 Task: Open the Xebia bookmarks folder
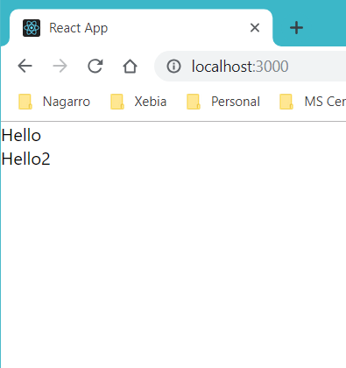pyautogui.click(x=138, y=102)
